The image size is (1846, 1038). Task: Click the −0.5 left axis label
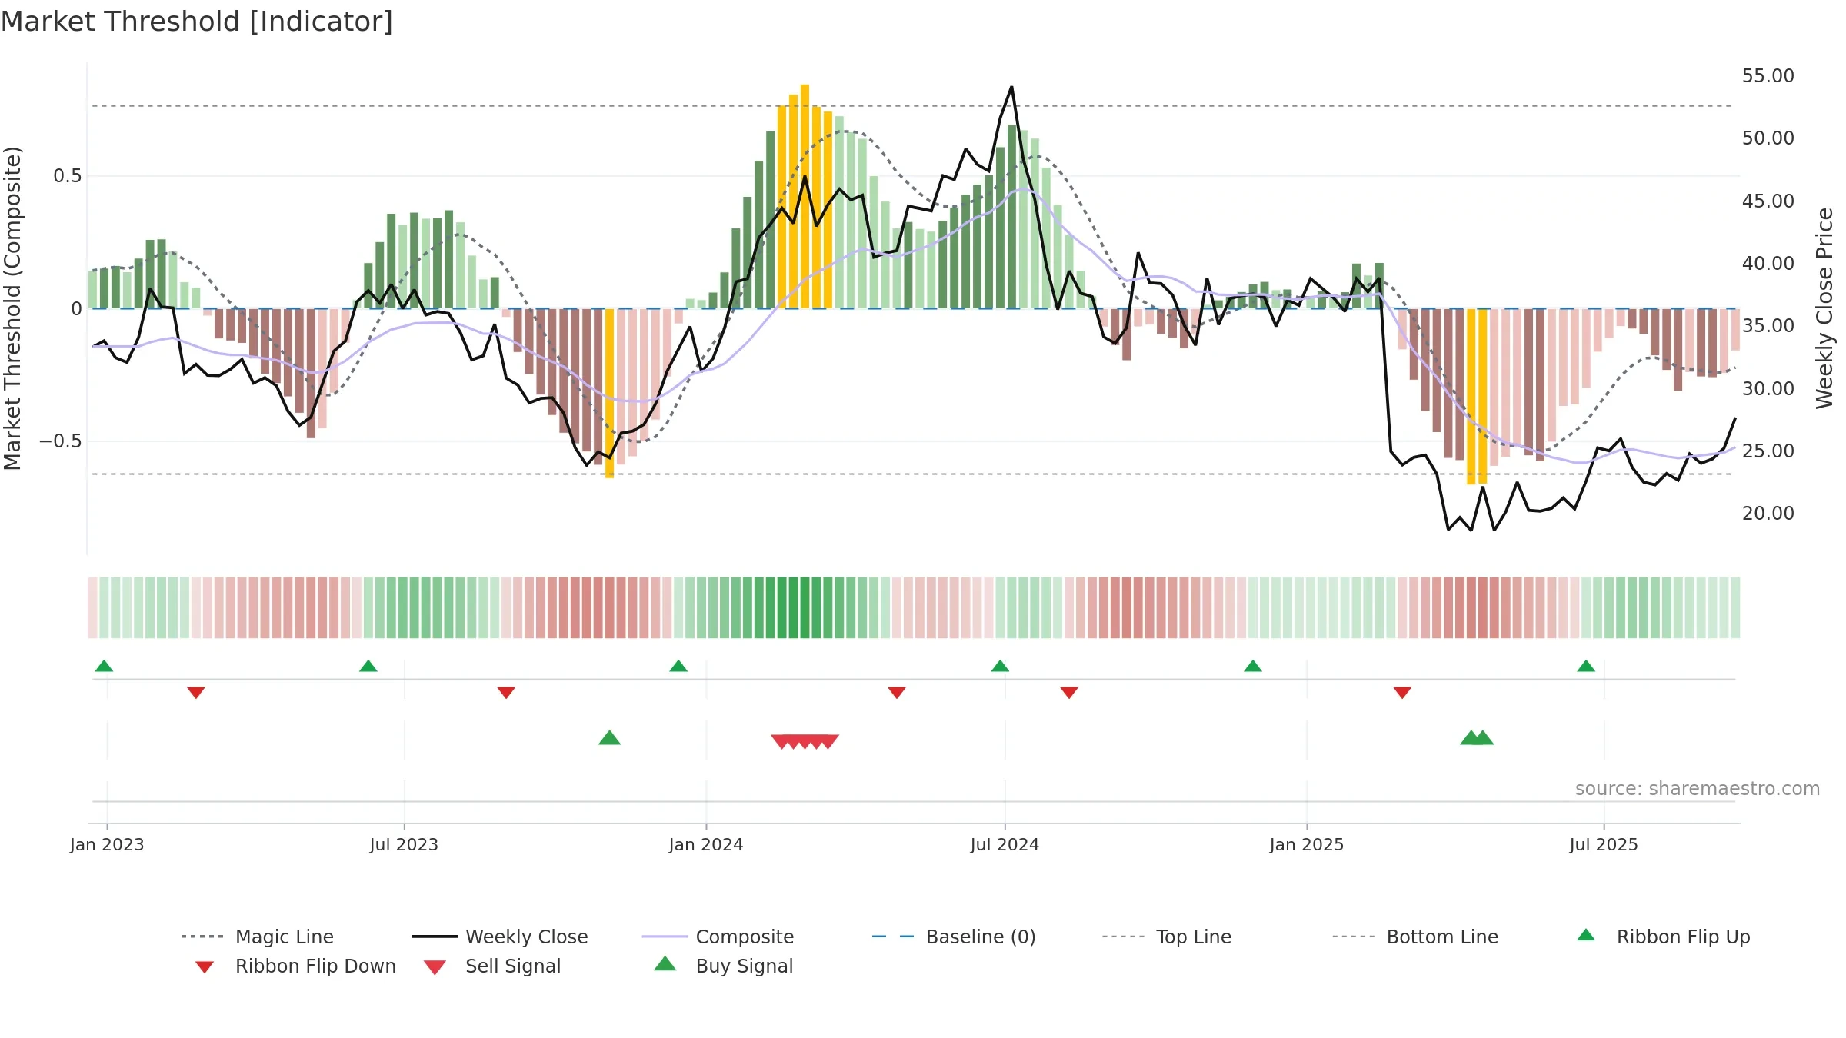(x=60, y=441)
